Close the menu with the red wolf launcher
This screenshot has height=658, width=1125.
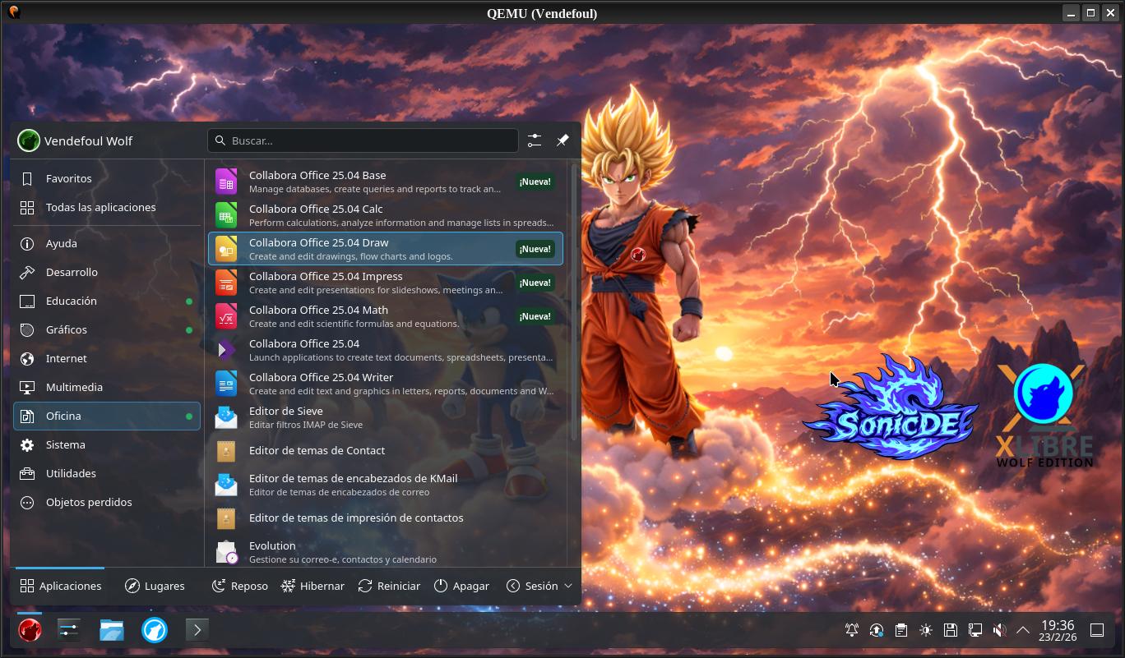pyautogui.click(x=30, y=630)
